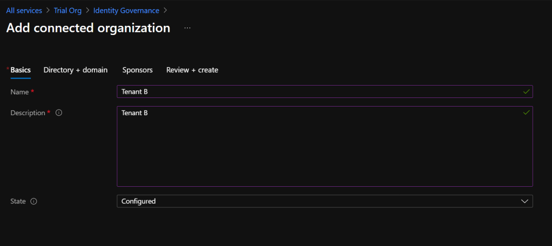
Task: Click the info icon next to Description
Action: pos(59,113)
